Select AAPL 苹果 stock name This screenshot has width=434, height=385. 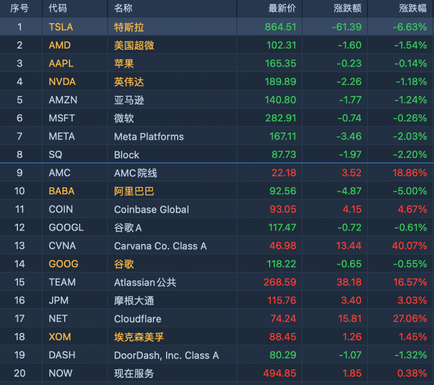124,64
